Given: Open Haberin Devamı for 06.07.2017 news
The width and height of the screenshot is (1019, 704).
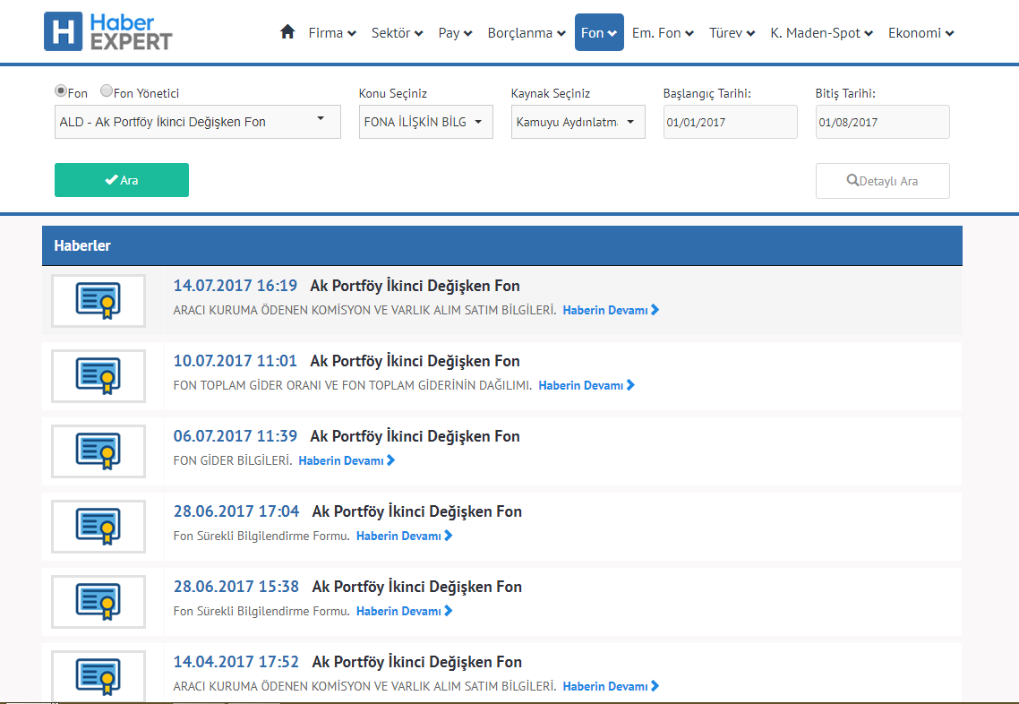Looking at the screenshot, I should tap(347, 461).
